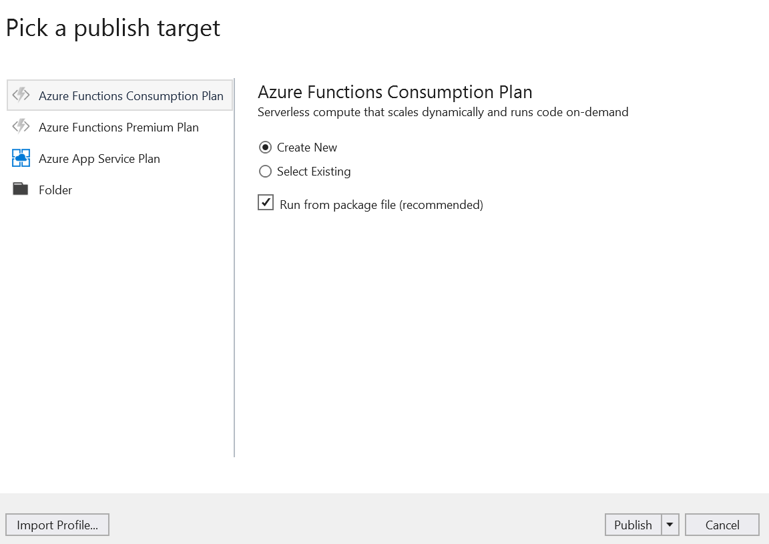The image size is (769, 544).
Task: Choose the Select Existing radio button
Action: point(265,171)
